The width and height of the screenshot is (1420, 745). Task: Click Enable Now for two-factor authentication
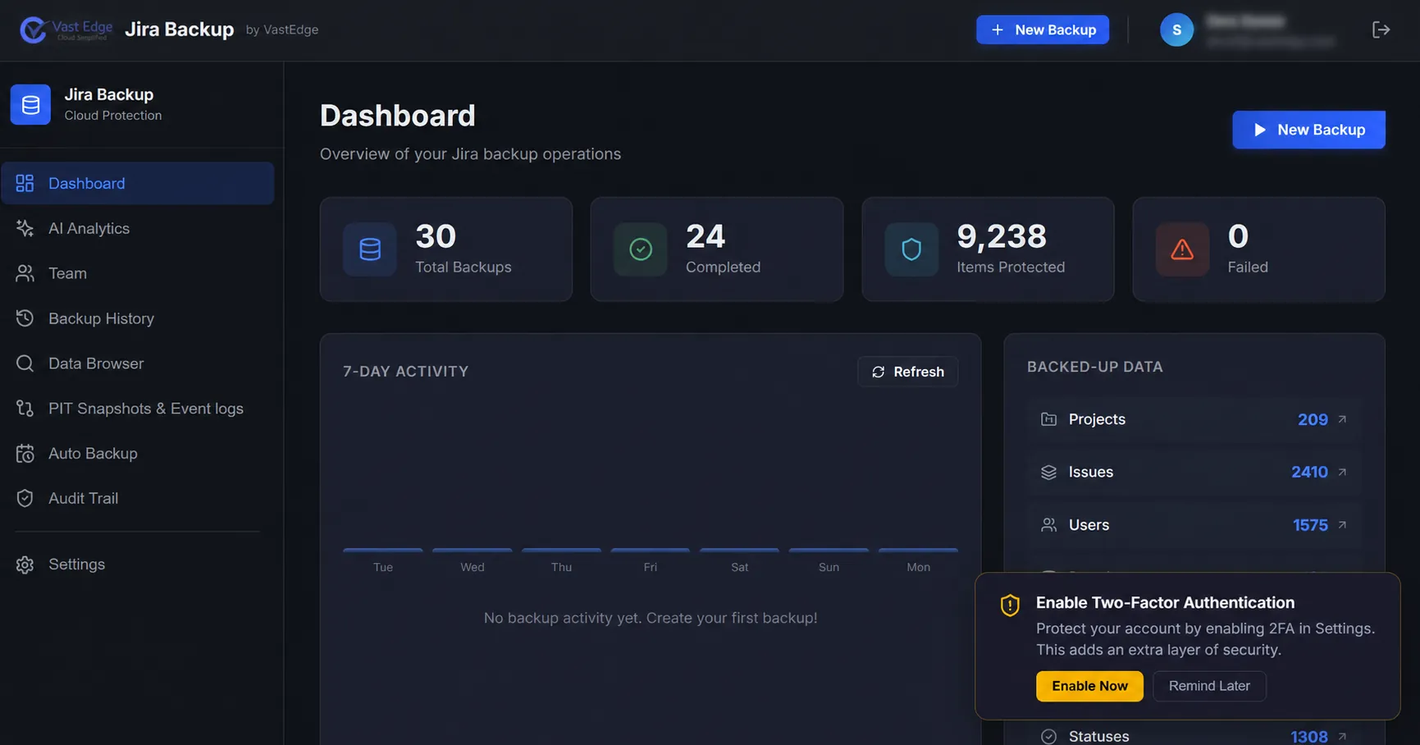click(x=1089, y=686)
